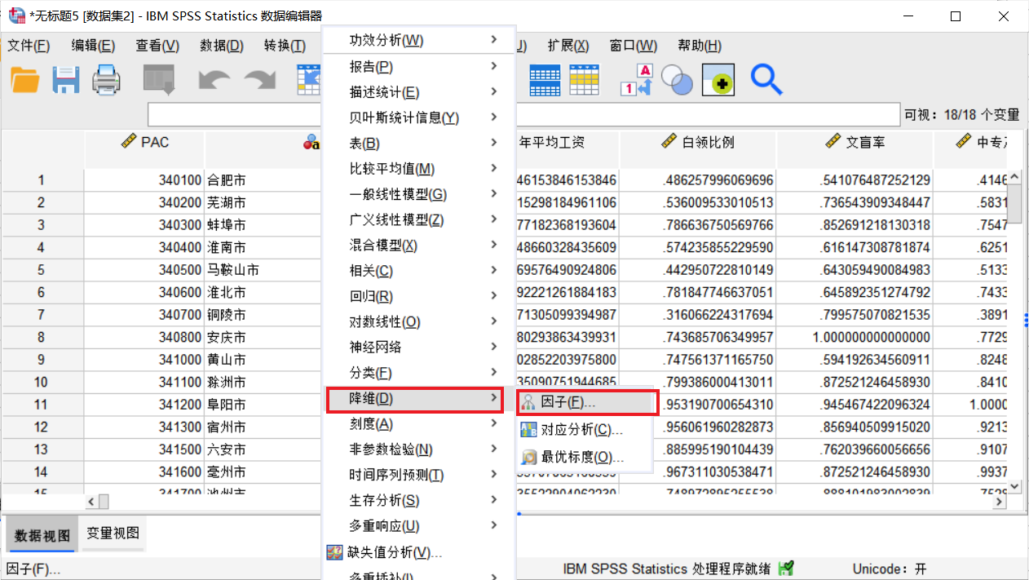Click the yellow grid toolbar icon
1029x580 pixels.
[584, 80]
